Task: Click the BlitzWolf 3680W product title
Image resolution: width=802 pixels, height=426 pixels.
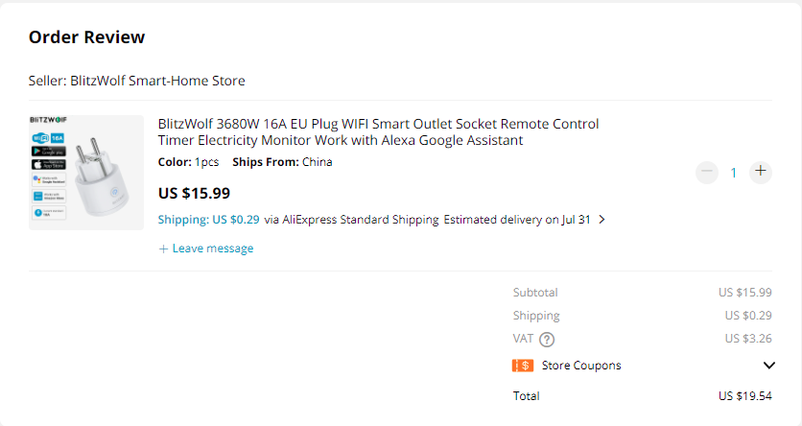Action: (378, 132)
